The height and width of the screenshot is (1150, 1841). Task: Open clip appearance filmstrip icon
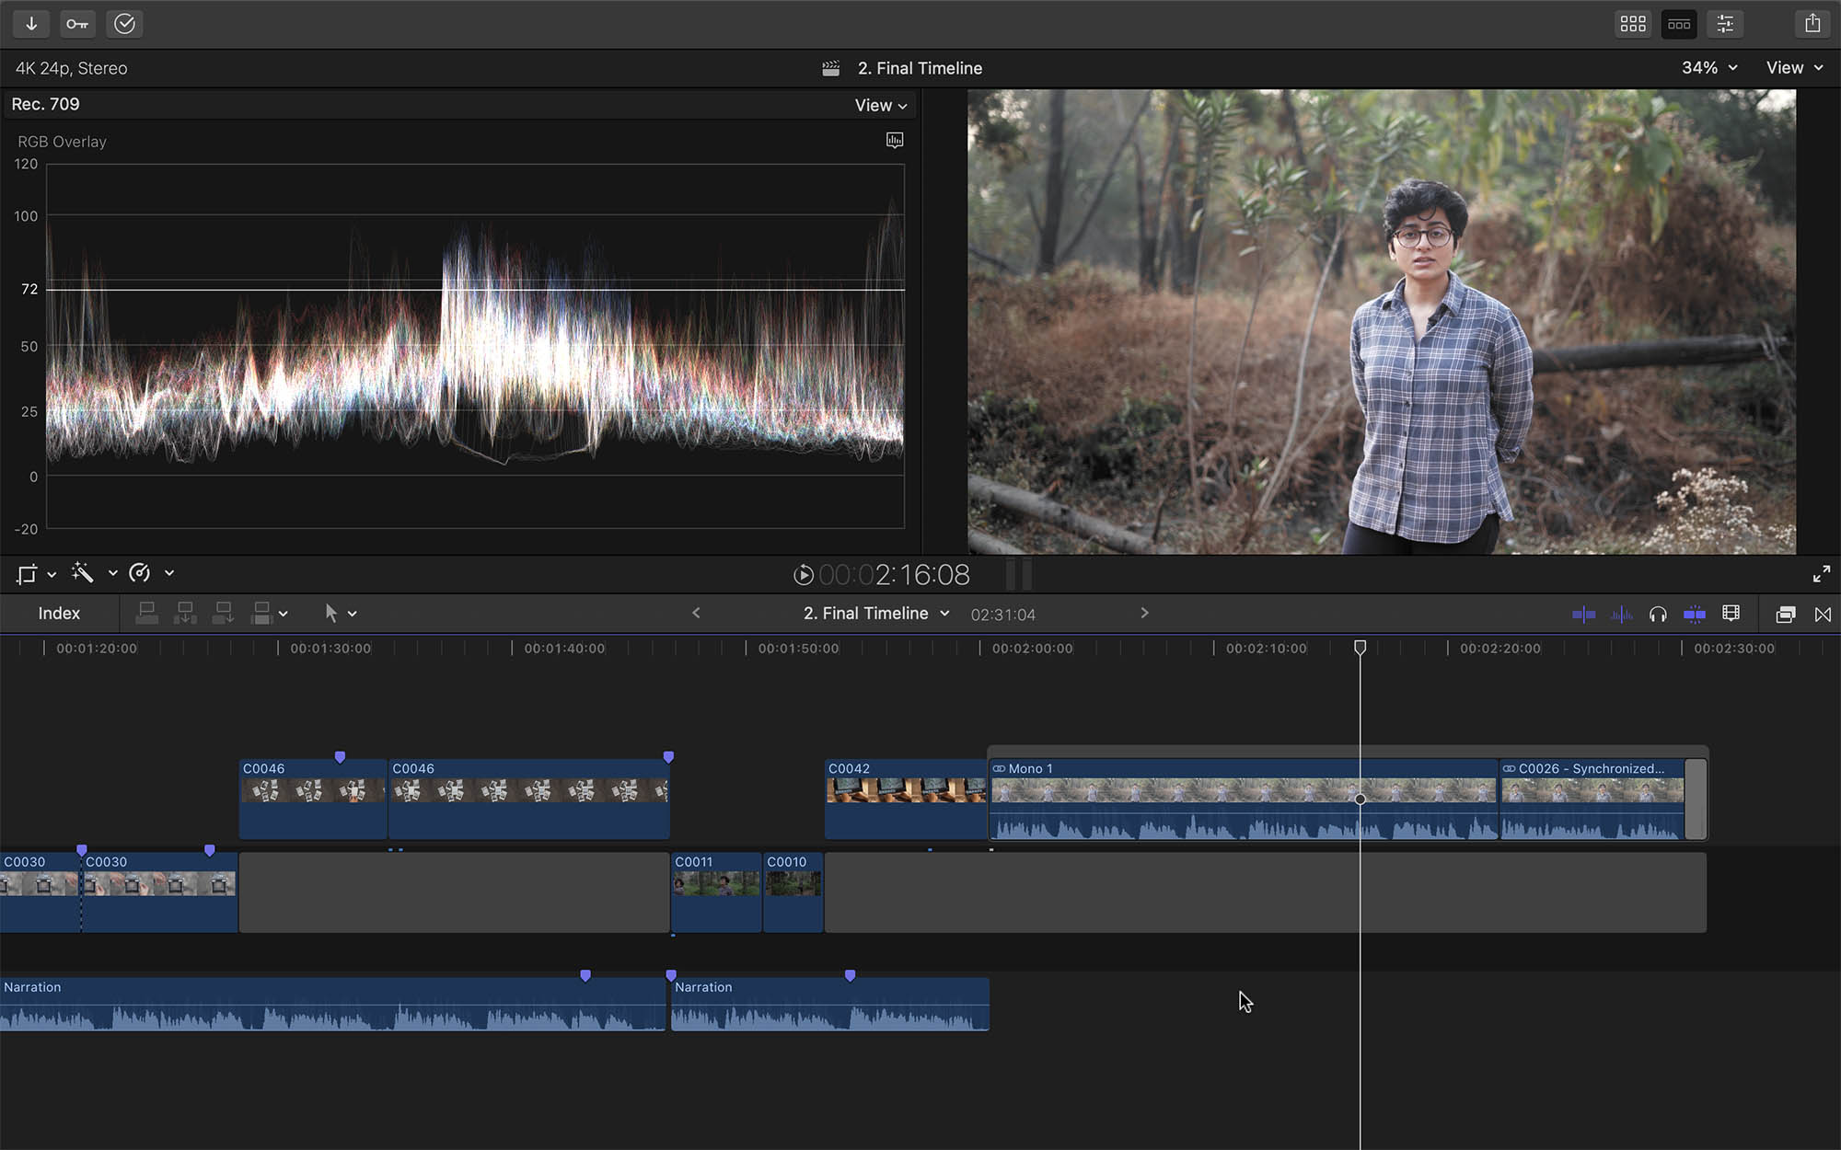pyautogui.click(x=1731, y=614)
